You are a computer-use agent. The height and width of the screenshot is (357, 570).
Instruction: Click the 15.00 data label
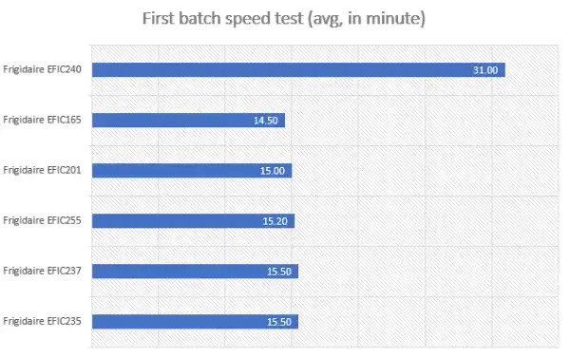273,171
